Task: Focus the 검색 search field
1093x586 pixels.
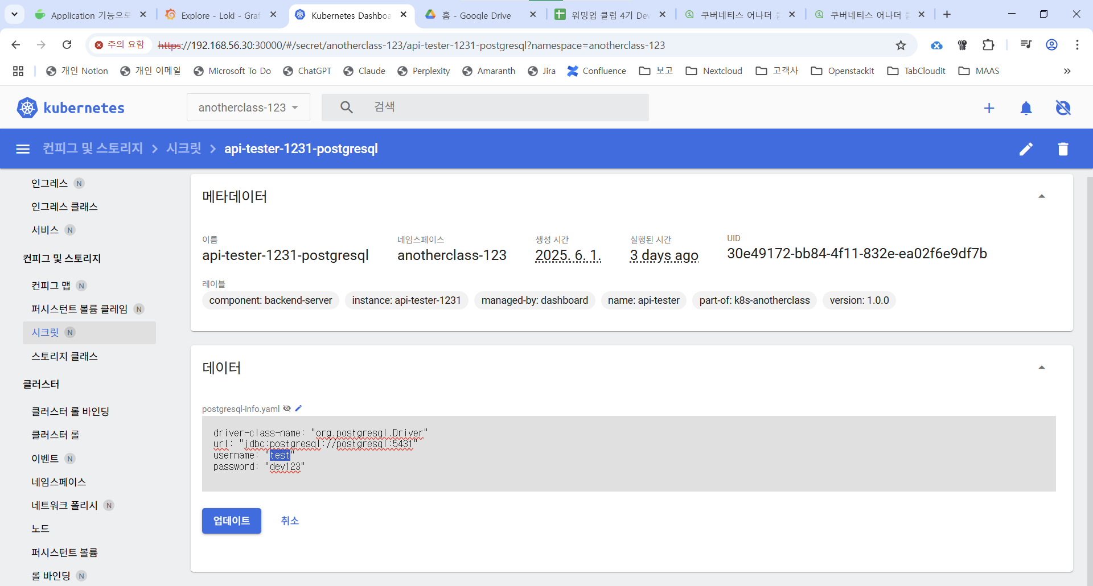Action: [485, 107]
